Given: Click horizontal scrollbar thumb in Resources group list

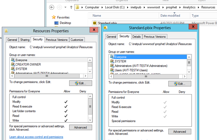Looking at the screenshot, I should [47, 76].
